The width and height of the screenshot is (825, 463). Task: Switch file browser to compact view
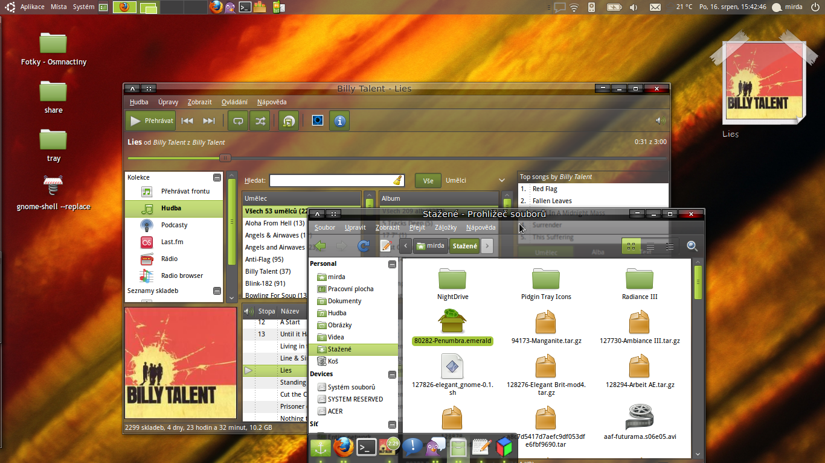[670, 246]
